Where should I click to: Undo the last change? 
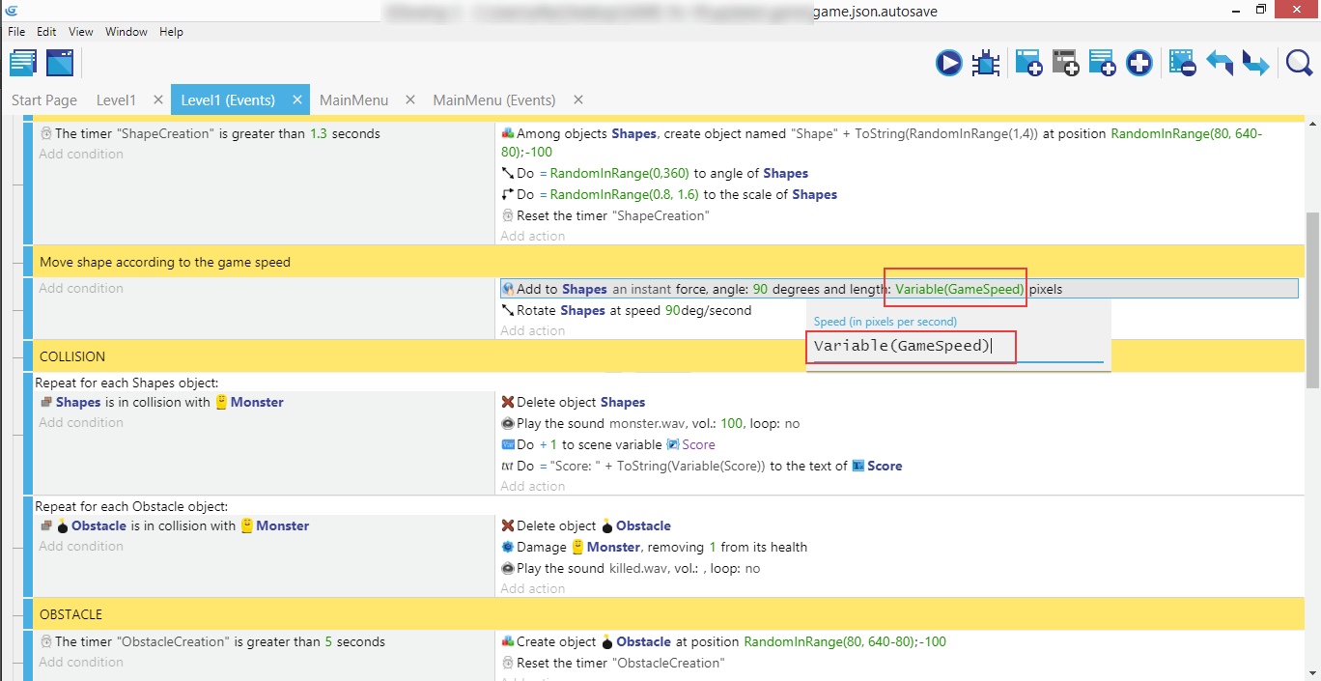(1220, 64)
